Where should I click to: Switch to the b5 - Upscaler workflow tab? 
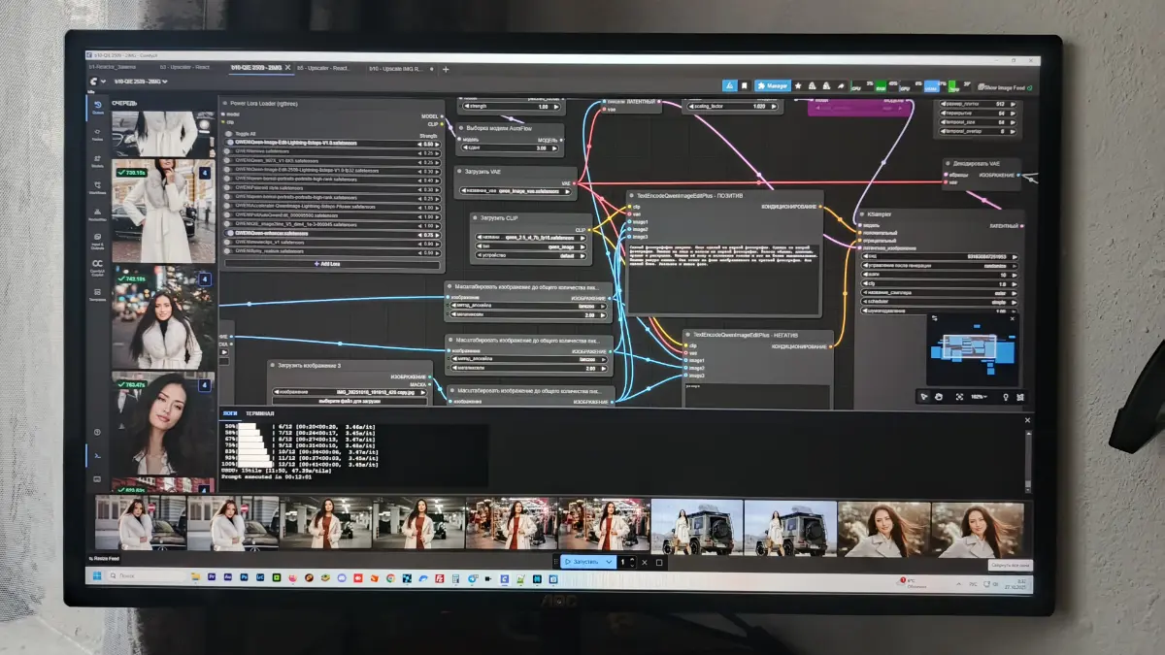point(323,69)
